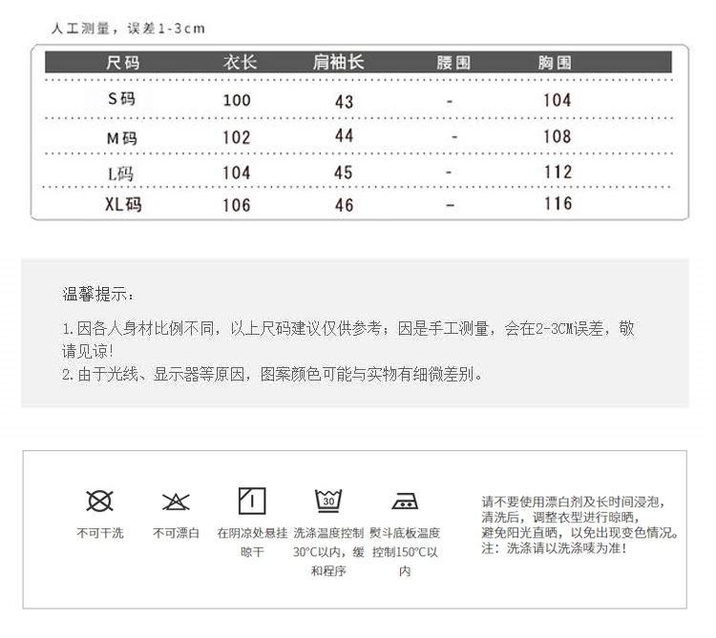Click the 不可干洗 label text
The image size is (716, 638).
coord(99,533)
